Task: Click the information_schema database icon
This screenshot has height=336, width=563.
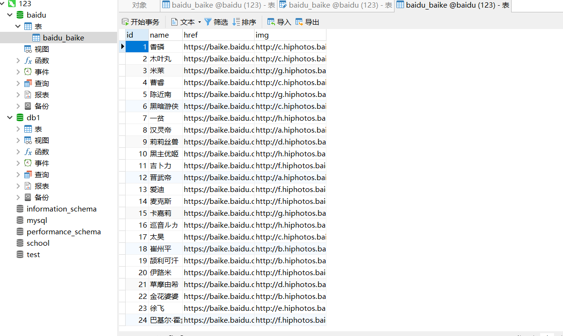Action: pyautogui.click(x=20, y=209)
